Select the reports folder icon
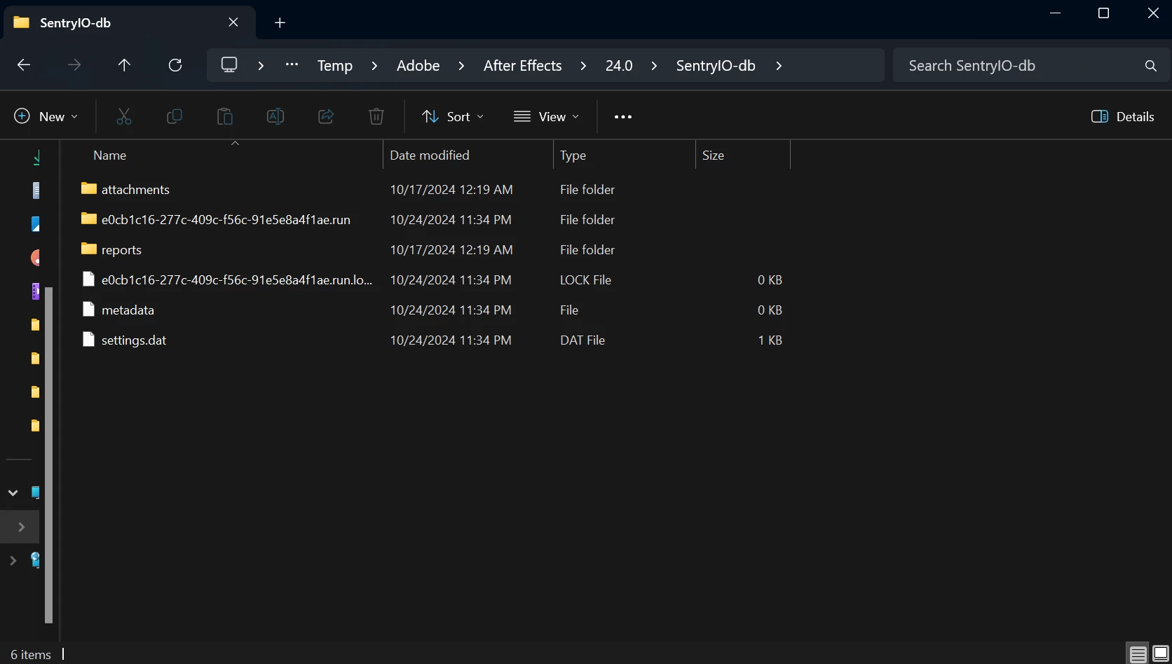Image resolution: width=1172 pixels, height=664 pixels. click(x=88, y=249)
